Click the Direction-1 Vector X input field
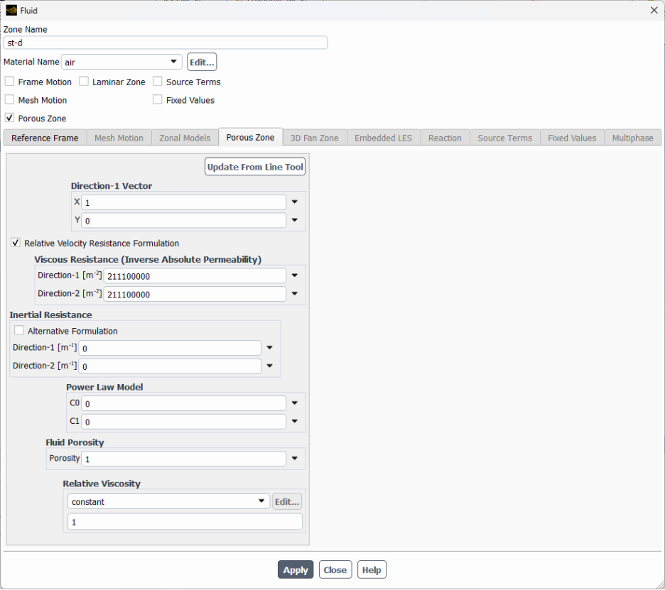Image resolution: width=665 pixels, height=590 pixels. click(183, 202)
